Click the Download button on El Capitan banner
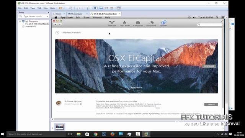 [209, 66]
